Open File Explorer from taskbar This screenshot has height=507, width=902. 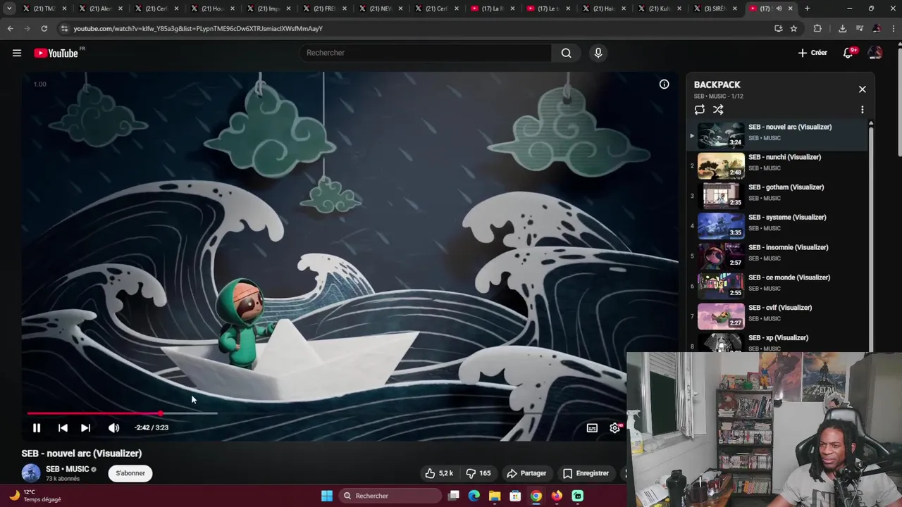click(495, 496)
